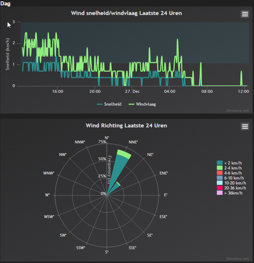This screenshot has height=263, width=254.
Task: Click the NW° compass label
Action: (x=63, y=155)
